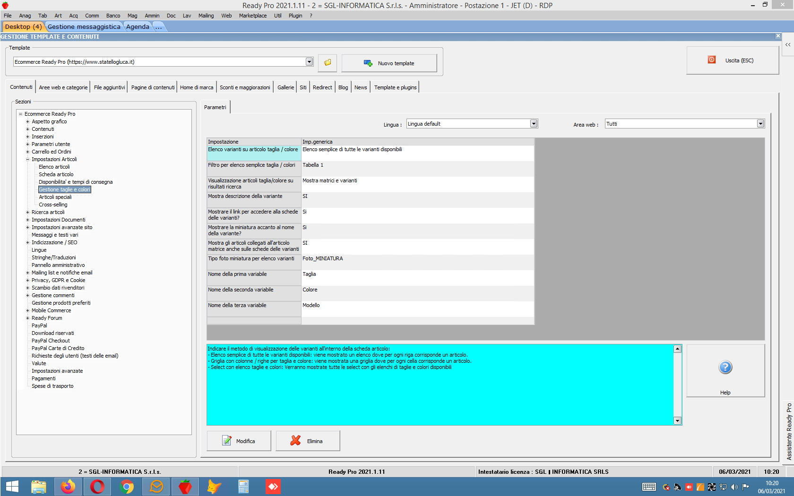The height and width of the screenshot is (496, 794).
Task: Open Calculator from the taskbar
Action: (243, 487)
